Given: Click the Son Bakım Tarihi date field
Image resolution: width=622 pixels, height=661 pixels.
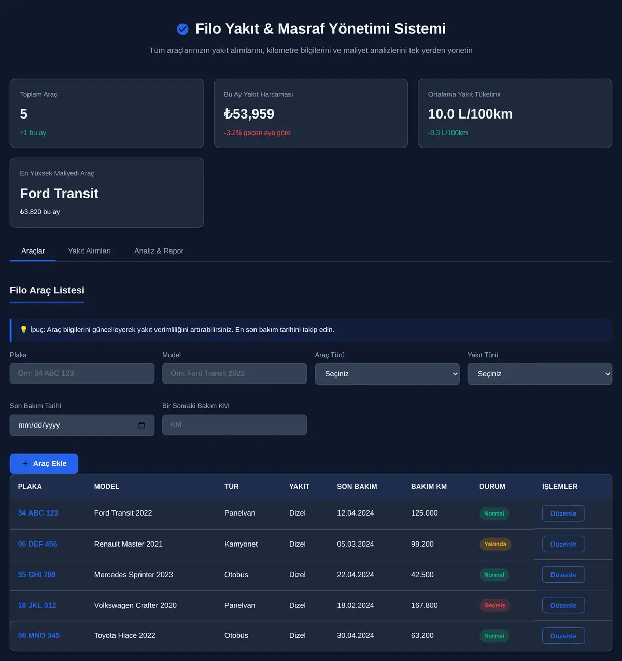Looking at the screenshot, I should 82,425.
